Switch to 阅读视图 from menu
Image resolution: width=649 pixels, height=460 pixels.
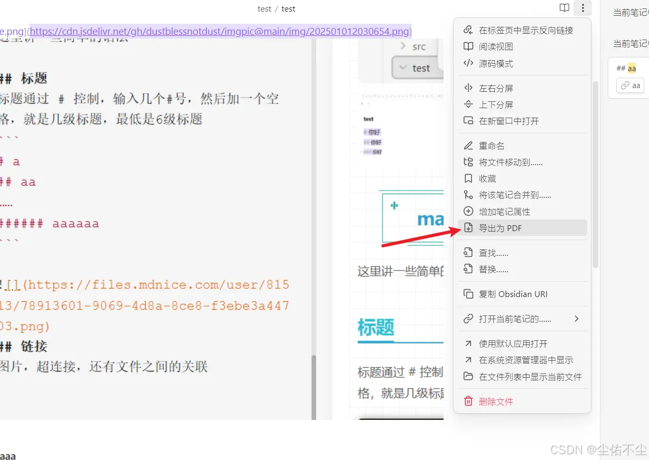pyautogui.click(x=522, y=46)
